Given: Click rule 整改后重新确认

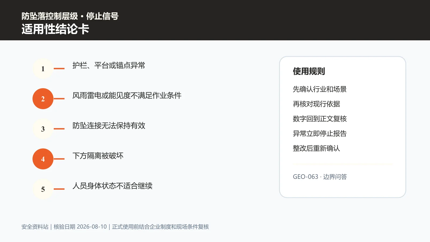Looking at the screenshot, I should click(316, 148).
